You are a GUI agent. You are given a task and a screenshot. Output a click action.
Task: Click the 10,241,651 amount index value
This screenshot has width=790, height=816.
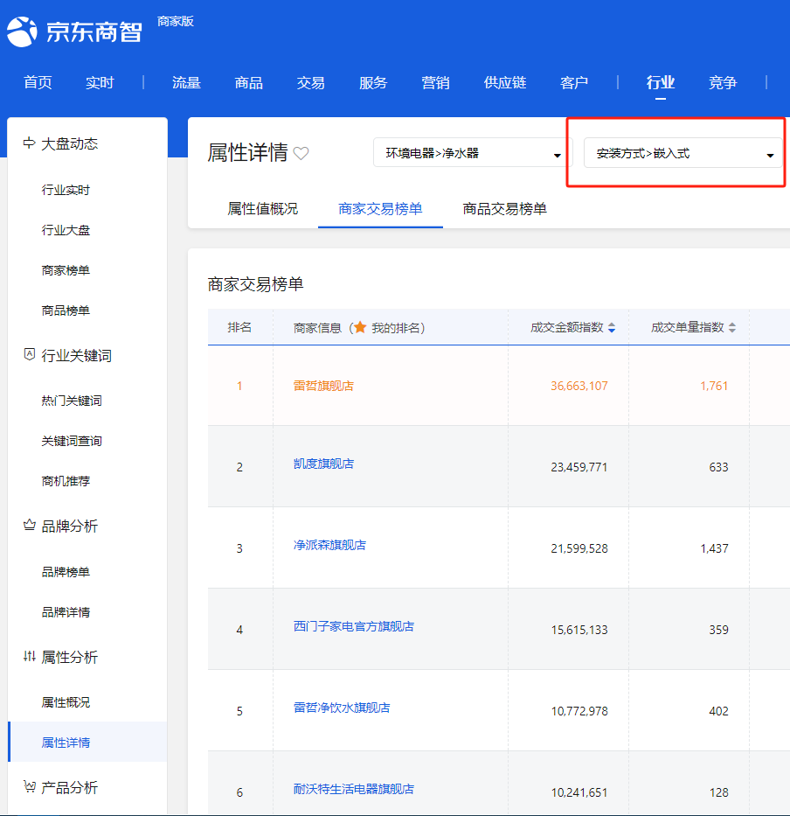(579, 792)
